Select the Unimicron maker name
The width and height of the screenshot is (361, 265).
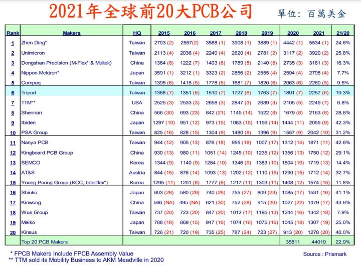pos(33,53)
